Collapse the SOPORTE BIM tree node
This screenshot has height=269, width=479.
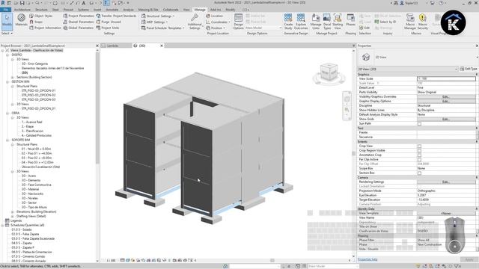pyautogui.click(x=7, y=140)
